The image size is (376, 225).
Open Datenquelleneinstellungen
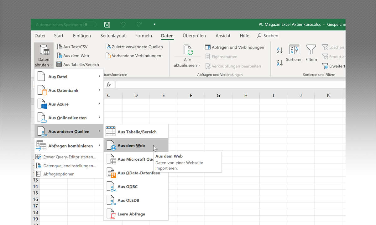(69, 166)
